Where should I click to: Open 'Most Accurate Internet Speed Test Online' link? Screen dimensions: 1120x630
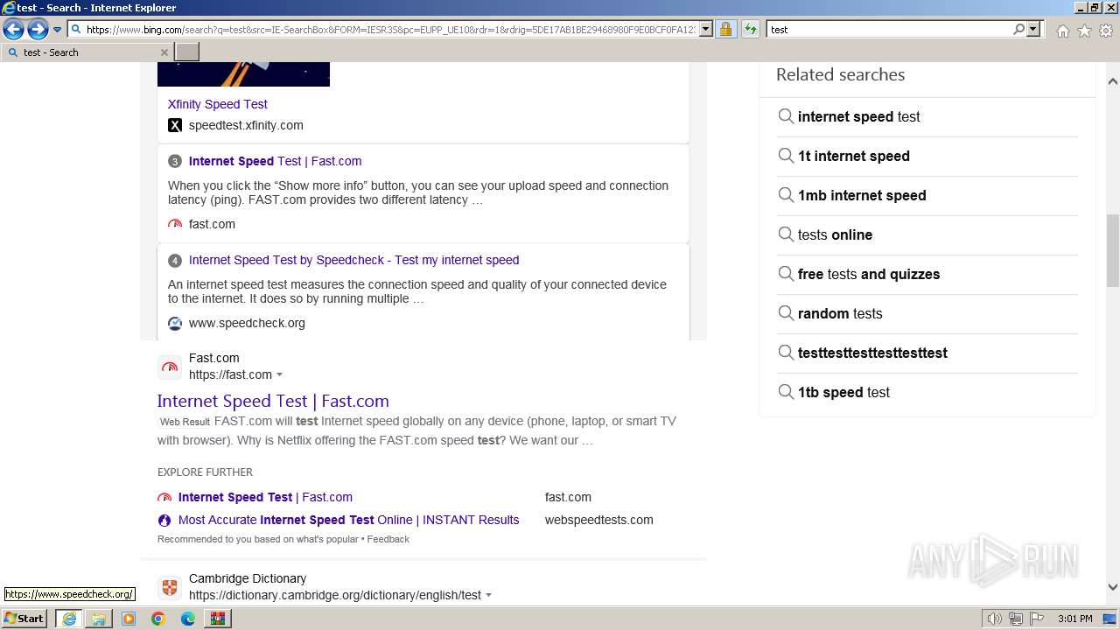(x=348, y=520)
